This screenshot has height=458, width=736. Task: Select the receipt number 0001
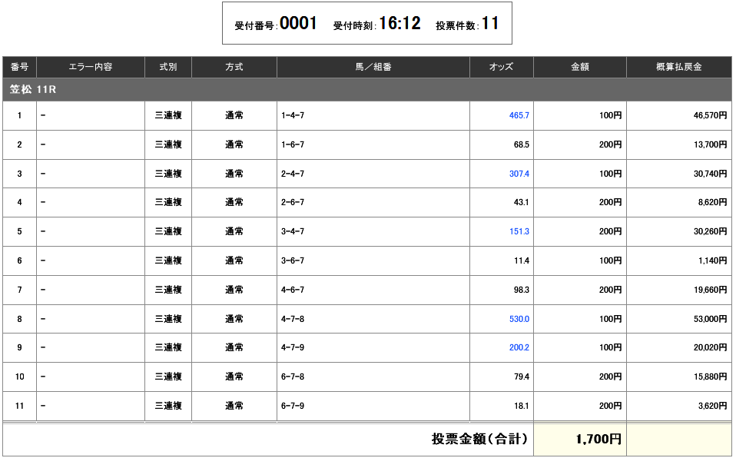click(x=298, y=24)
